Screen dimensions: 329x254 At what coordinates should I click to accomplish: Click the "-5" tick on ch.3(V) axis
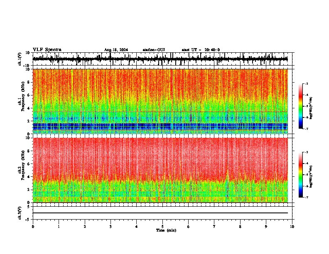tap(28, 220)
